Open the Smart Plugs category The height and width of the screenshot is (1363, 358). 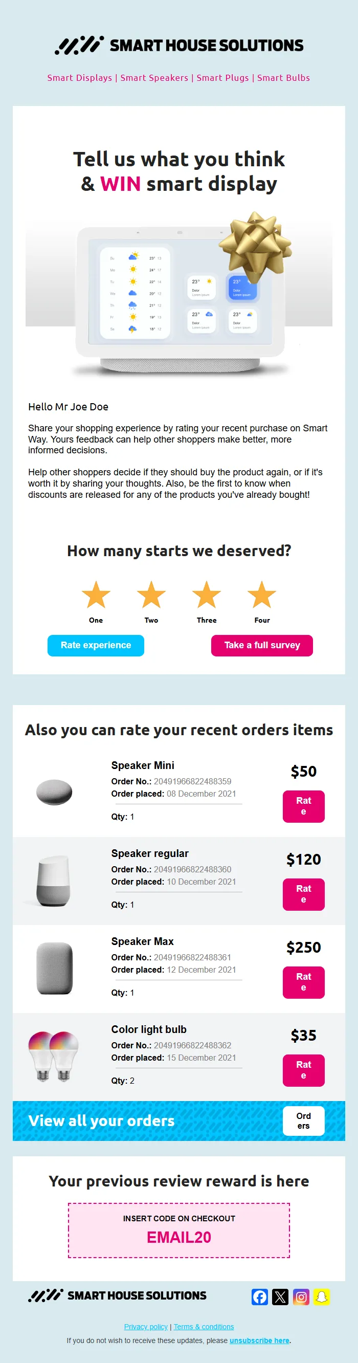[x=222, y=78]
